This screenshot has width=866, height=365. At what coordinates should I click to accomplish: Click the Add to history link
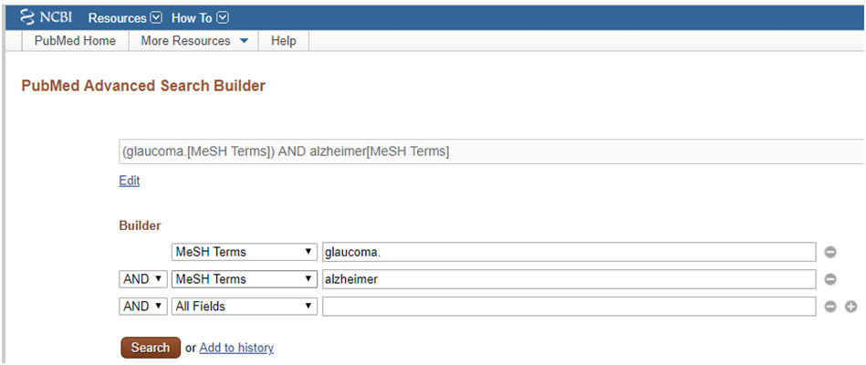pyautogui.click(x=236, y=348)
